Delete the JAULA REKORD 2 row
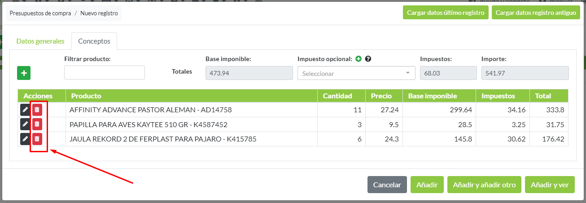The height and width of the screenshot is (203, 586). [37, 139]
